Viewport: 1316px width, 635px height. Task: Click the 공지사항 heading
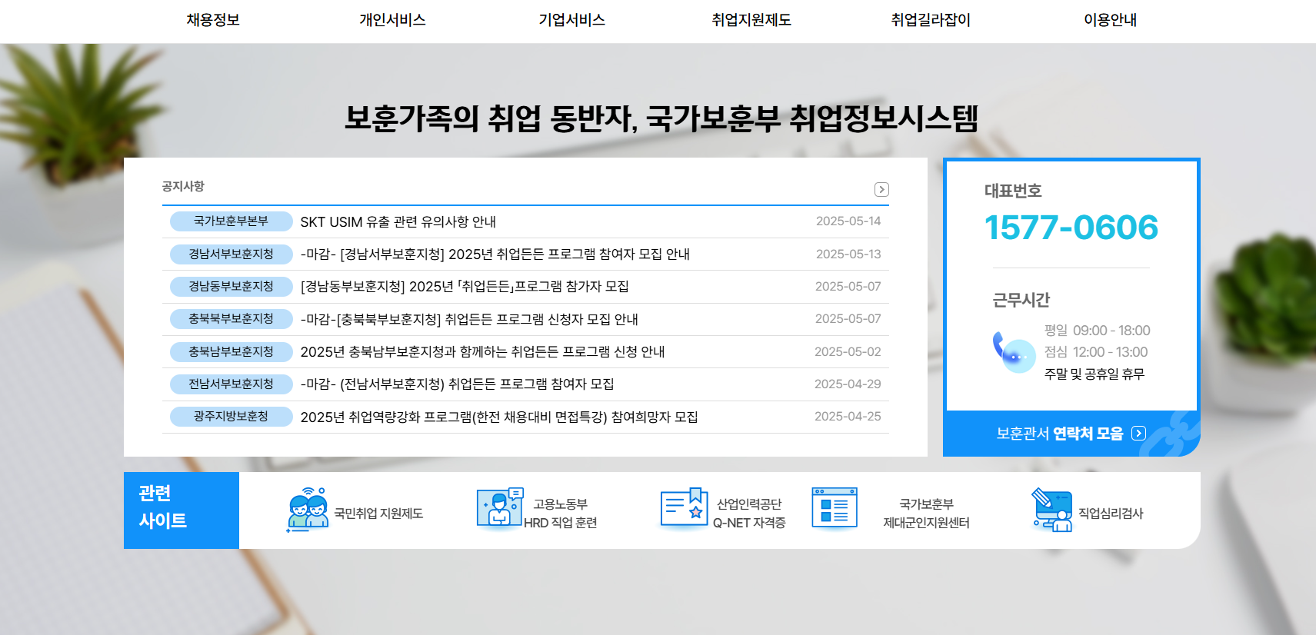(x=183, y=186)
